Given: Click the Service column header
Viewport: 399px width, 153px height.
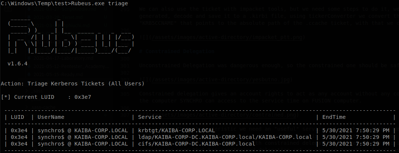Looking at the screenshot, I should pyautogui.click(x=150, y=117).
